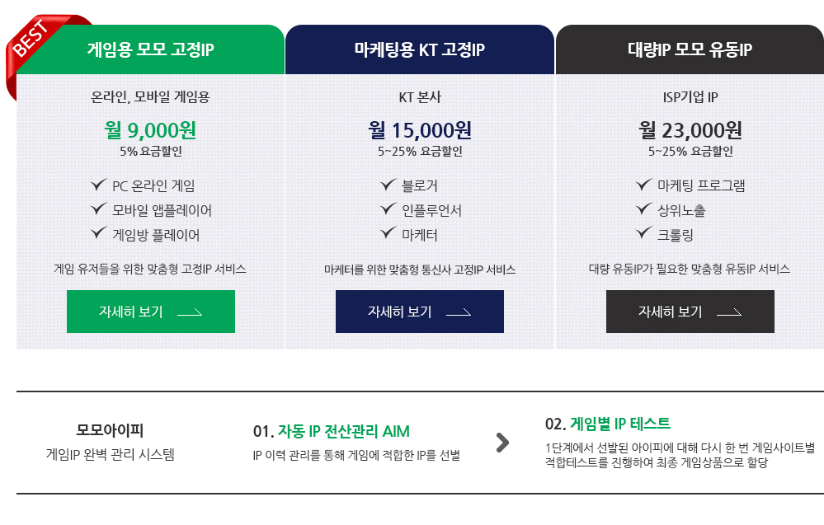Image resolution: width=824 pixels, height=525 pixels.
Task: Click the 월 15,000원 price text
Action: 419,129
